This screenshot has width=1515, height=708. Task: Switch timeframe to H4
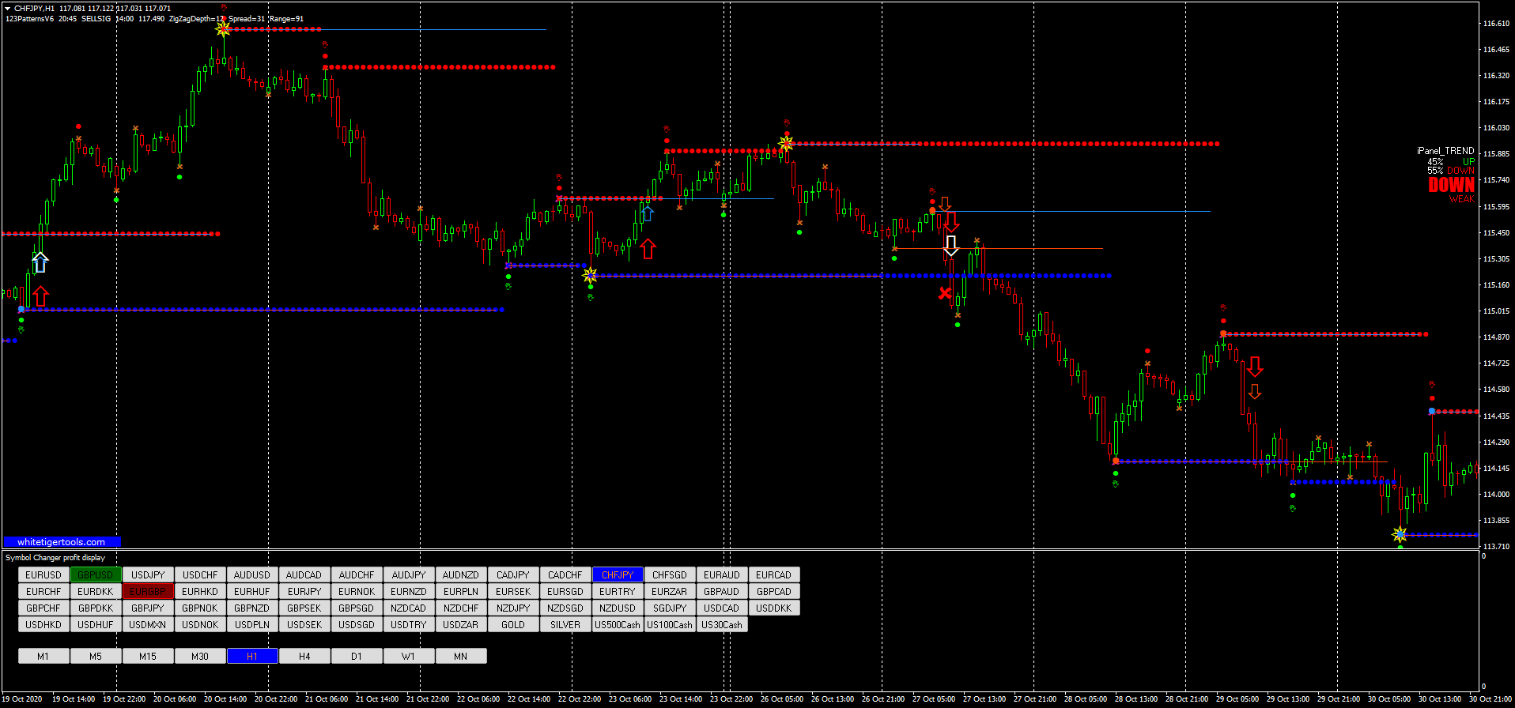click(304, 656)
